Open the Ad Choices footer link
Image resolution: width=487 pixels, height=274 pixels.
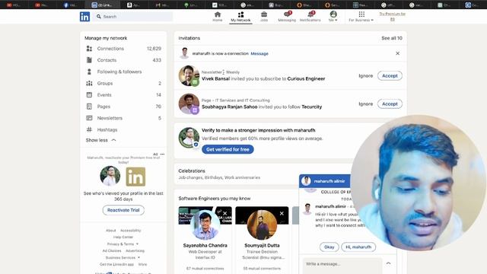point(112,250)
